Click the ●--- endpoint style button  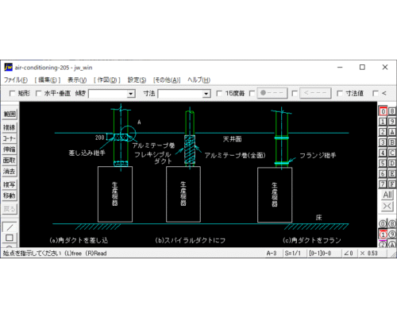(272, 93)
